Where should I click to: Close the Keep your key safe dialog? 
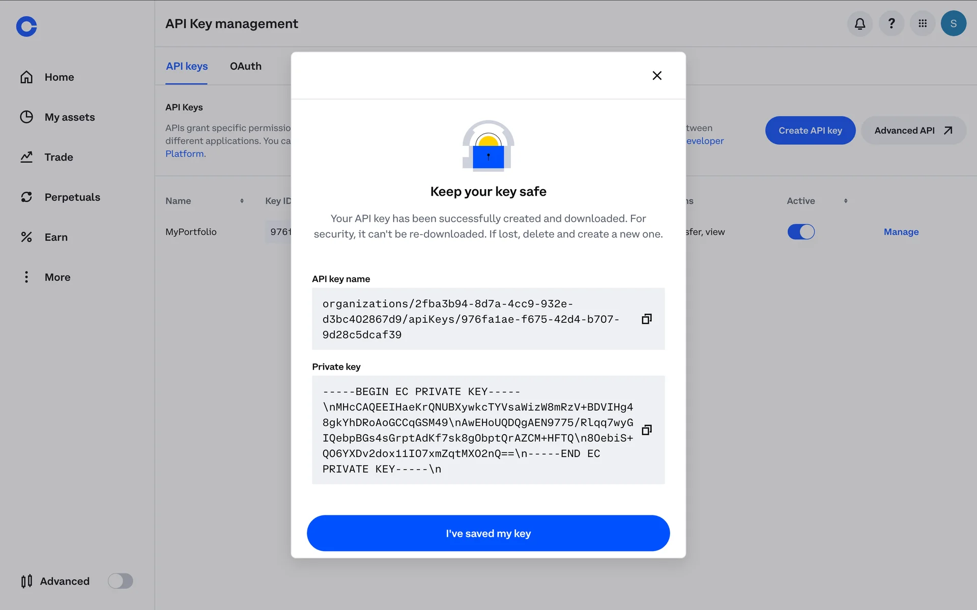coord(657,76)
